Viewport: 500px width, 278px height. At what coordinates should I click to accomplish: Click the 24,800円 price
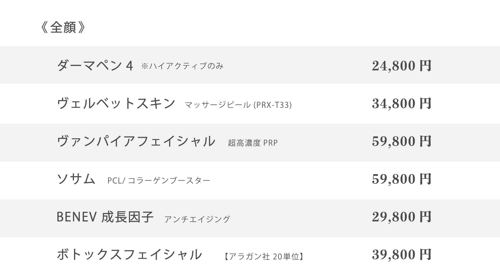[x=402, y=66]
